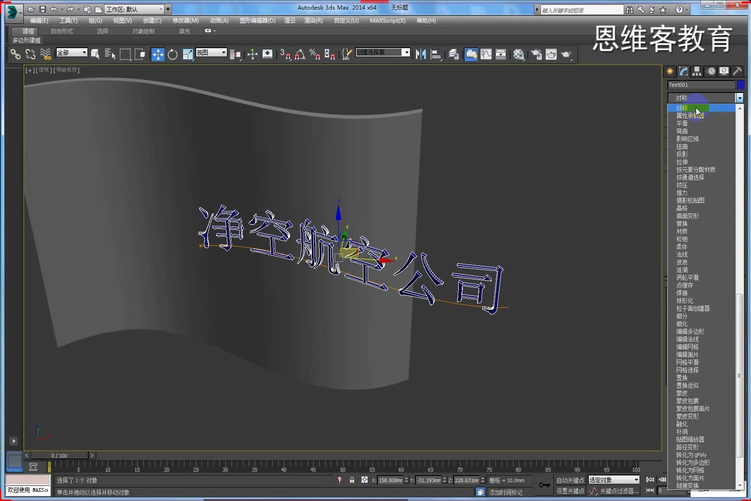Screen dimensions: 751x501
Task: Enable Auto Key animation mode
Action: click(x=571, y=480)
